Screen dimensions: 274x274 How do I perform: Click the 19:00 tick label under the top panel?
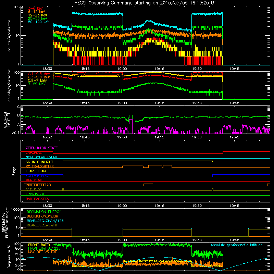122,69
